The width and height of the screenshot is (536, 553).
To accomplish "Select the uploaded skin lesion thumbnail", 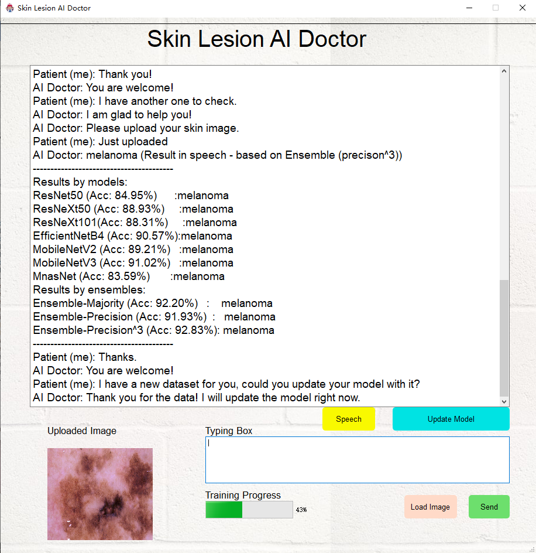I will coord(99,494).
